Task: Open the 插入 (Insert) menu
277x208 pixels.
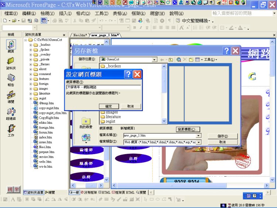Action: tap(65, 13)
